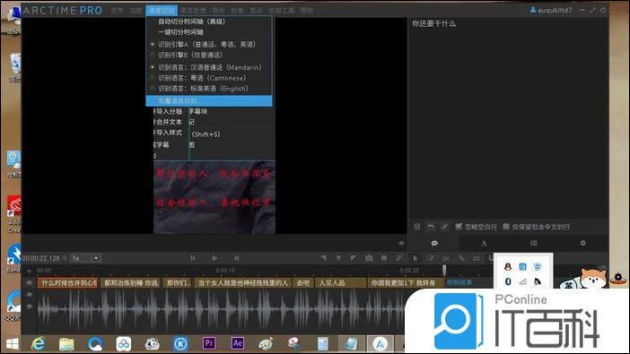Viewport: 630px width, 354px height.
Task: Open the 文件 menu in the menu bar
Action: pyautogui.click(x=117, y=11)
